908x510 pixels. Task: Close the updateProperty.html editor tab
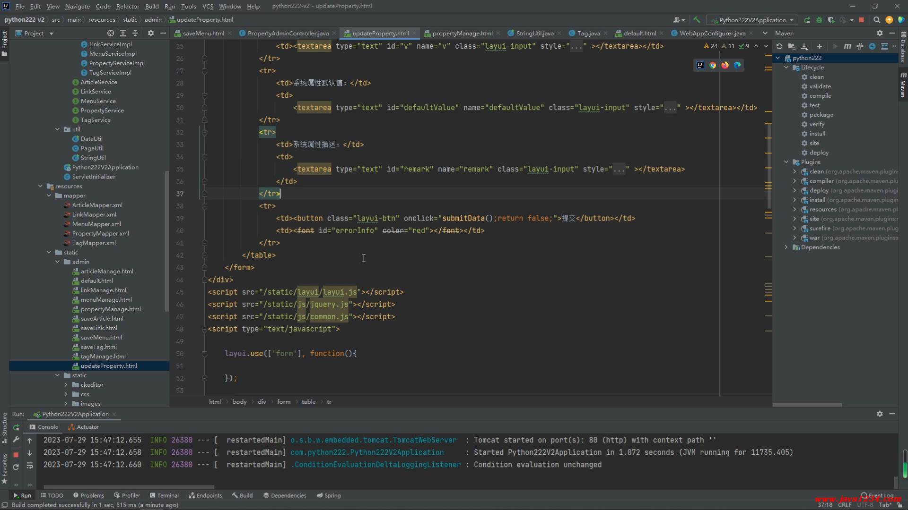click(414, 33)
